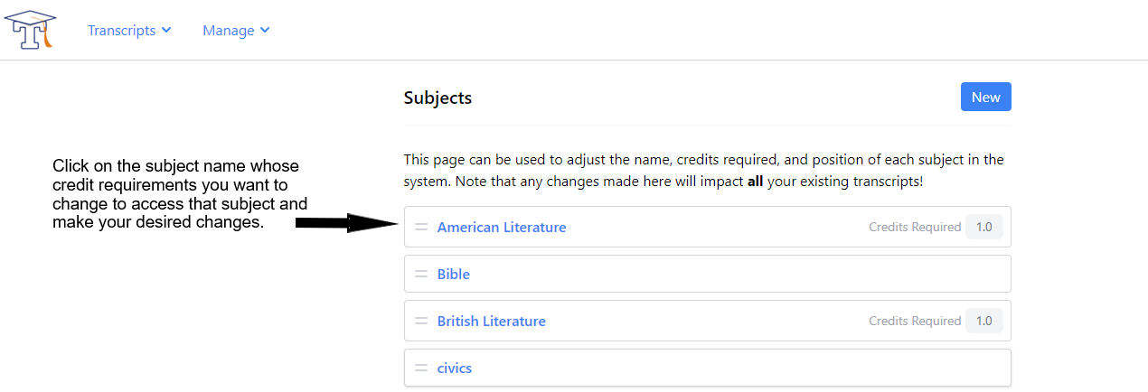Open the Transcripts dropdown menu

(129, 30)
